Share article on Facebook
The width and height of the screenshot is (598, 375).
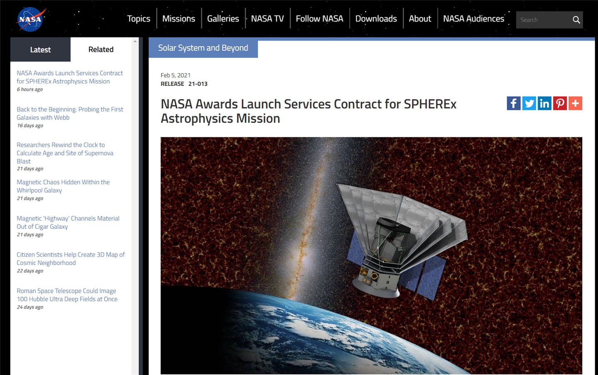coord(514,103)
